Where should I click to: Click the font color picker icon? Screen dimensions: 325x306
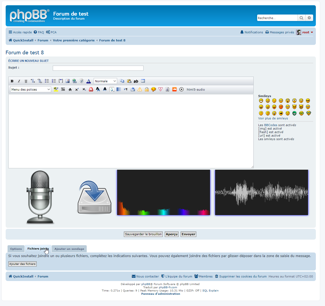[x=89, y=81]
